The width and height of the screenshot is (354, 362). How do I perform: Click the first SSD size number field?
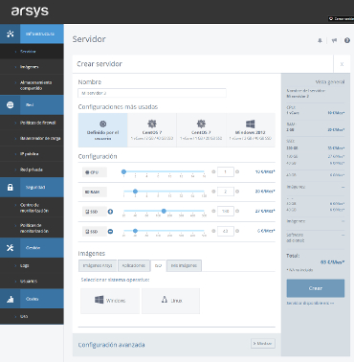coord(226,211)
